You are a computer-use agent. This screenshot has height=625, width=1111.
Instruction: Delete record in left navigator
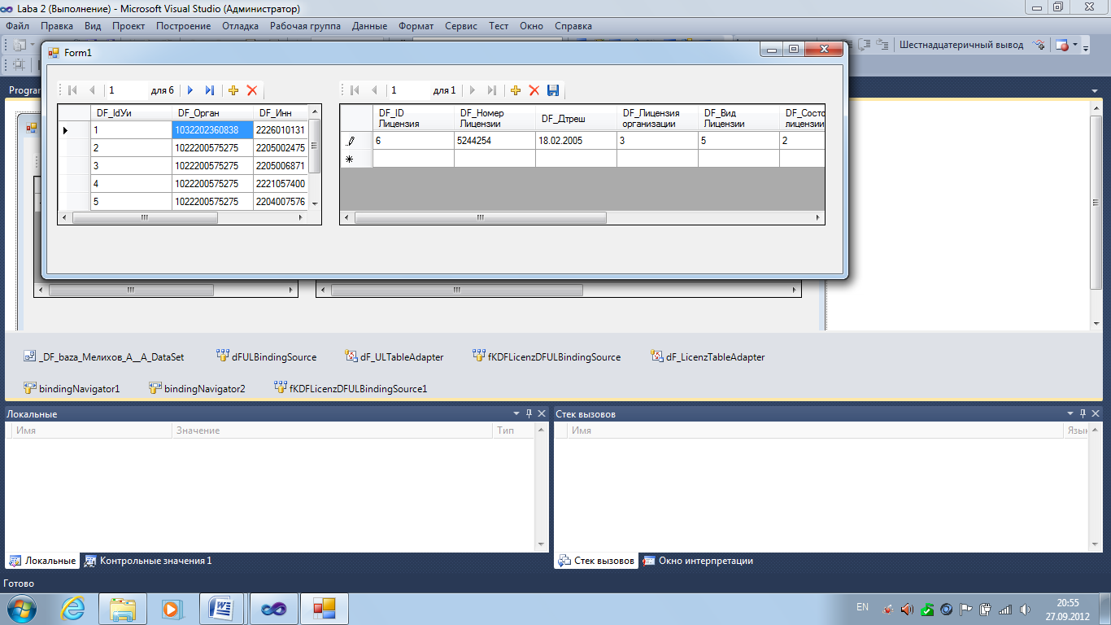click(252, 90)
